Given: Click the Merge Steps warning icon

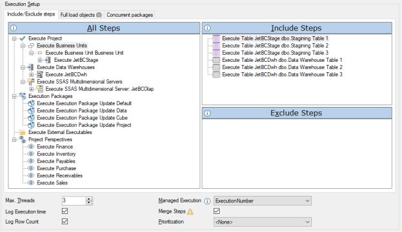Looking at the screenshot, I should [190, 211].
